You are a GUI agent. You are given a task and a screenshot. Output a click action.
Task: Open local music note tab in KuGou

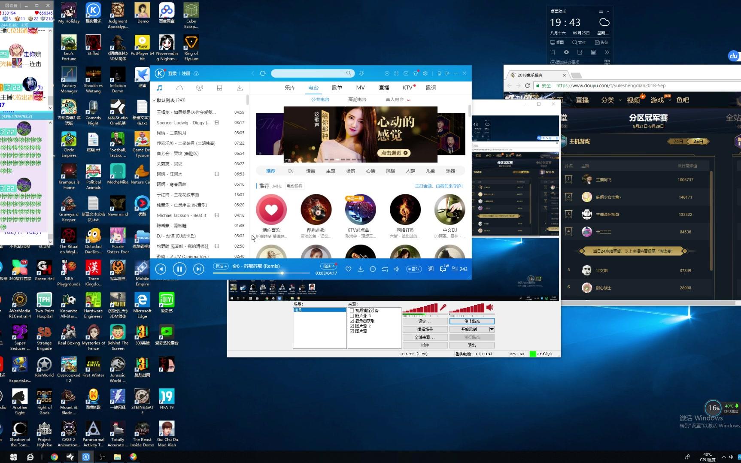(x=160, y=88)
